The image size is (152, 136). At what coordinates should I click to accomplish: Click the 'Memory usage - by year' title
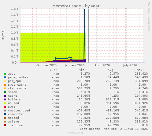coord(76,6)
